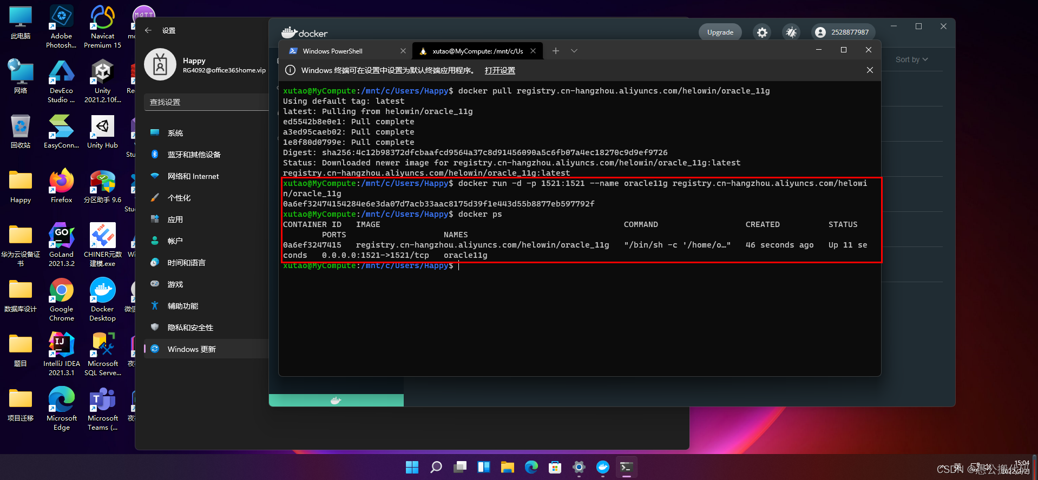Open 蓝牙和其他设备 settings
Image resolution: width=1038 pixels, height=480 pixels.
pos(207,155)
